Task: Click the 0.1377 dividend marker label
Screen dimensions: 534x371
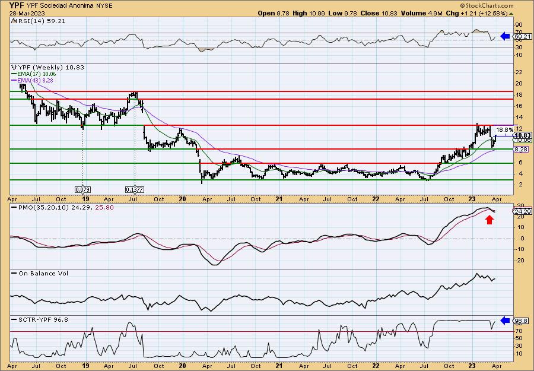Action: (135, 189)
